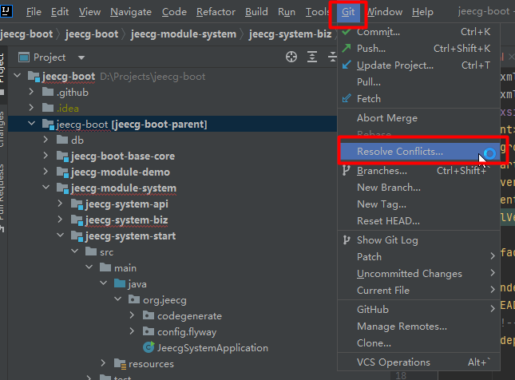Choose Clone... in Git menu

(x=418, y=343)
